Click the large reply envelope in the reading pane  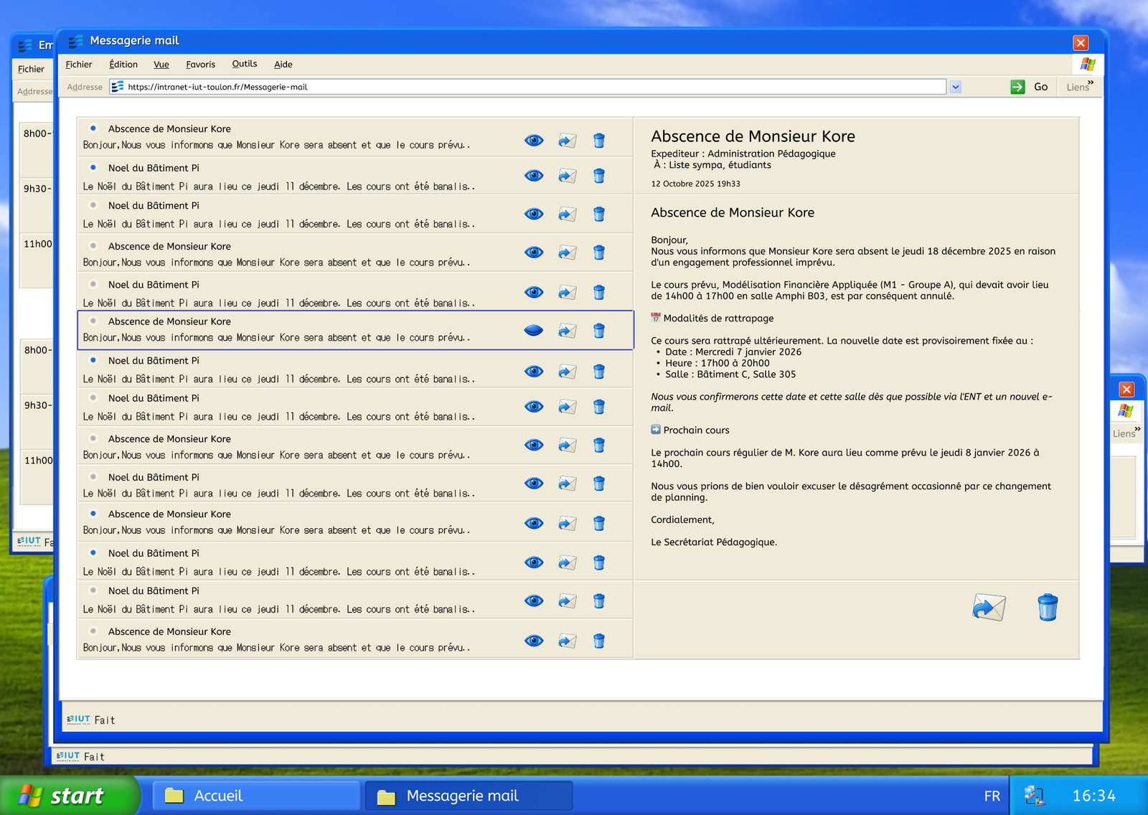[x=989, y=608]
